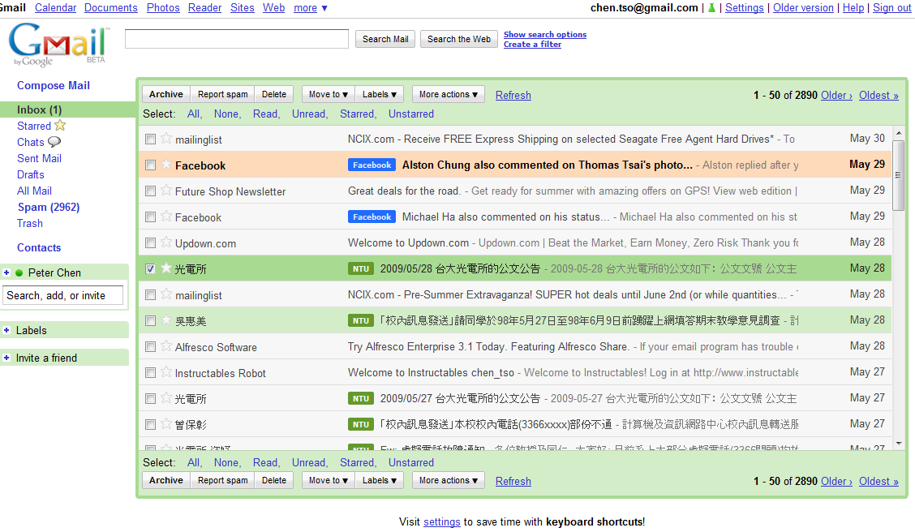Screen dimensions: 915x532
Task: Click the mail search input field
Action: pos(236,39)
